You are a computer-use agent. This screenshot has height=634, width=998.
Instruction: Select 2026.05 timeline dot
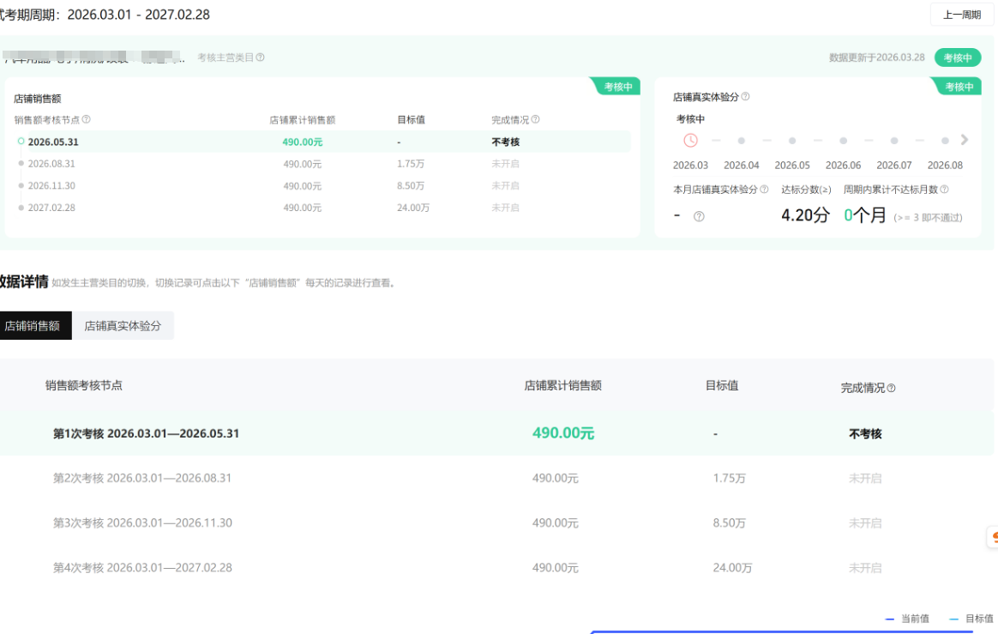coord(792,140)
